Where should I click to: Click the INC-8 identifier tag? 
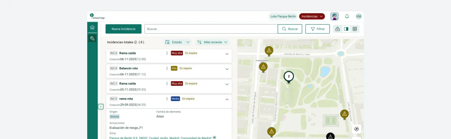[114, 53]
